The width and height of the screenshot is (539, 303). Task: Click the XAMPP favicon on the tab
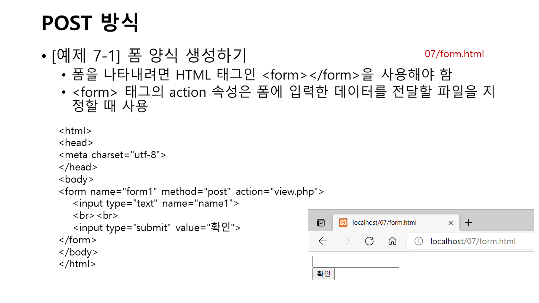click(343, 223)
